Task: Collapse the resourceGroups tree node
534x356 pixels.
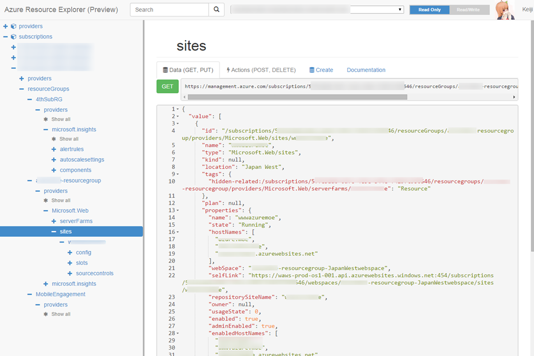Action: (21, 89)
